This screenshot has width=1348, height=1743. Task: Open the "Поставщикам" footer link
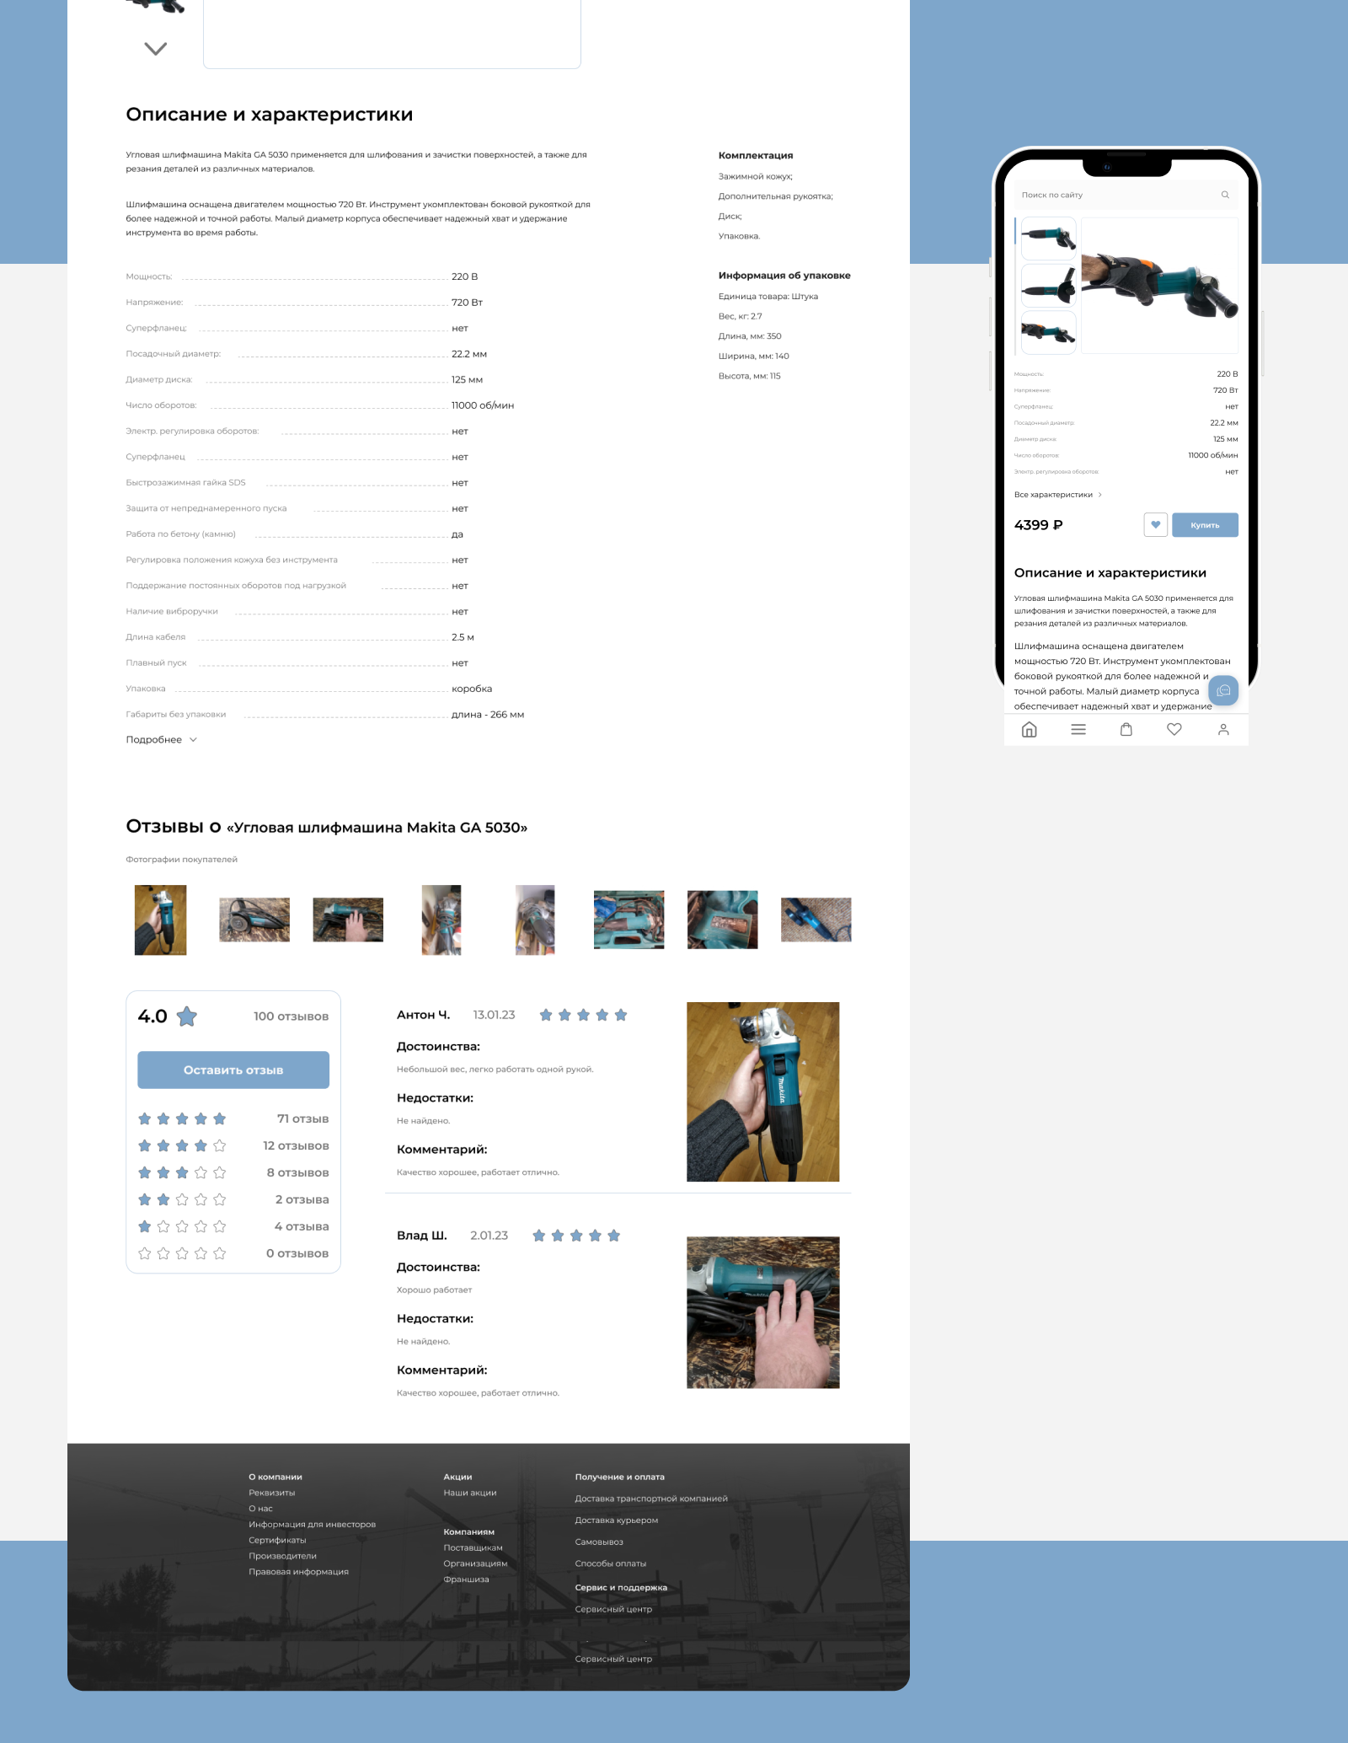tap(473, 1547)
